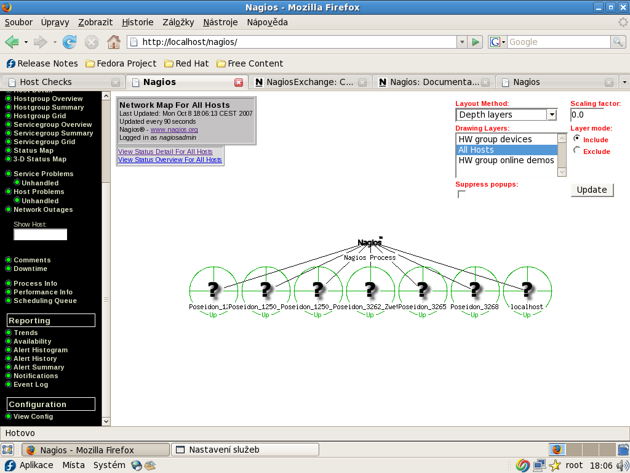Select HW group online demos layer
Screen dimensions: 630x473
(507, 160)
